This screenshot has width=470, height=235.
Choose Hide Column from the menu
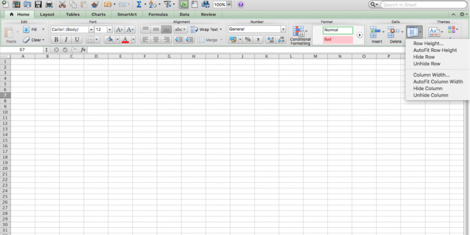pyautogui.click(x=428, y=88)
